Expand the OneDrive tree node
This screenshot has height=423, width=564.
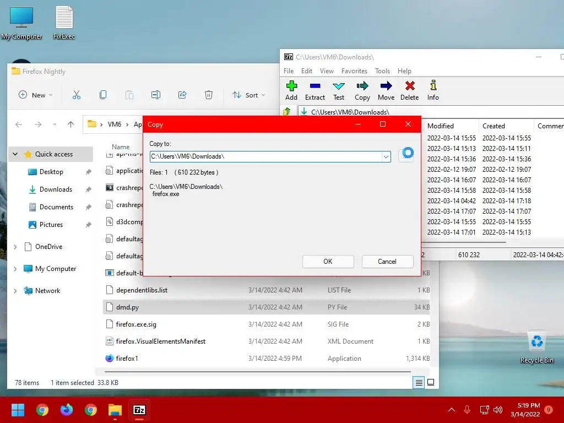point(15,247)
